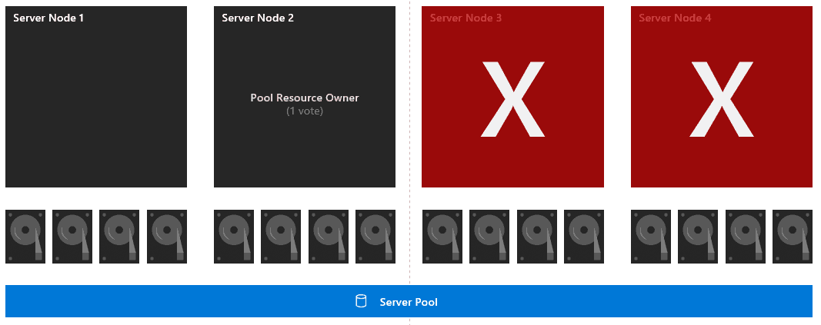Select the third disk icon under Server Node 4
Screen dimensions: 821x325
click(746, 237)
